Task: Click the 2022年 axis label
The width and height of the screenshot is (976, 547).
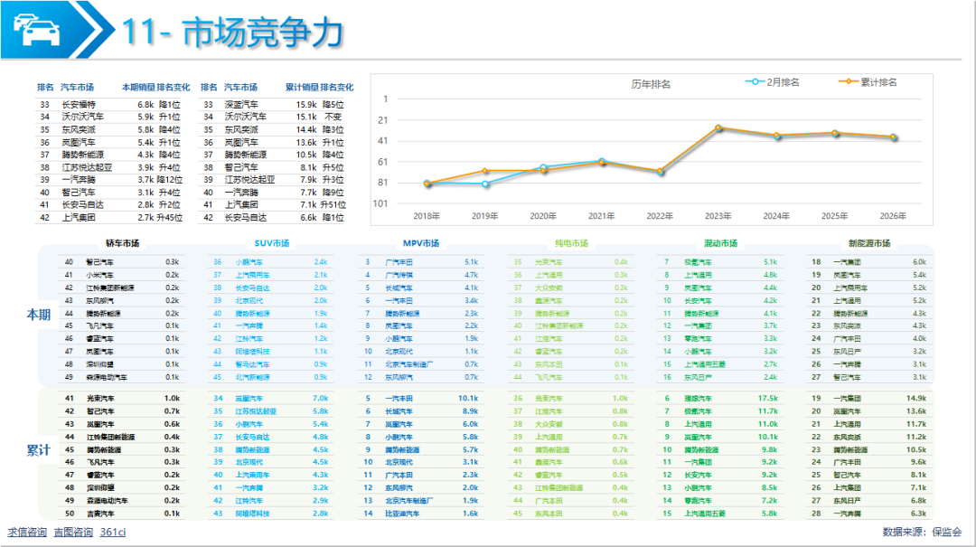Action: click(659, 216)
